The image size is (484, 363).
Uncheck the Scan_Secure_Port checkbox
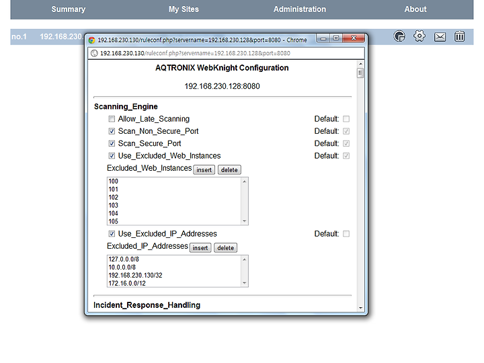[x=112, y=144]
